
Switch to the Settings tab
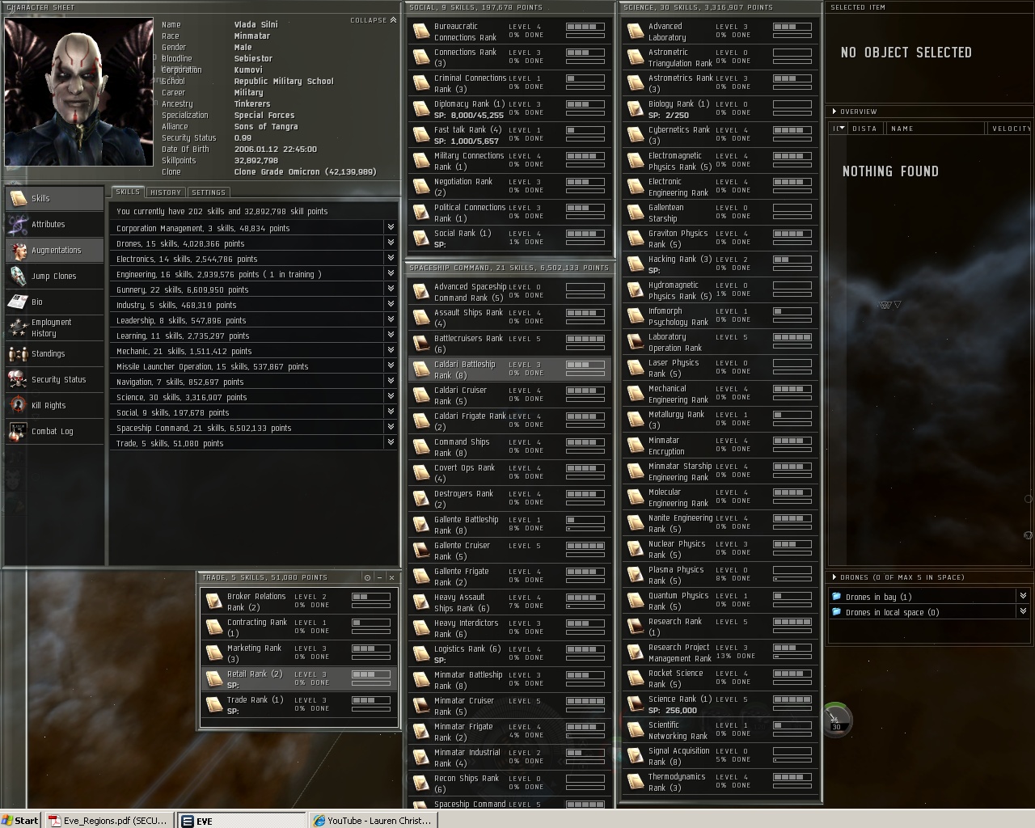(x=209, y=192)
